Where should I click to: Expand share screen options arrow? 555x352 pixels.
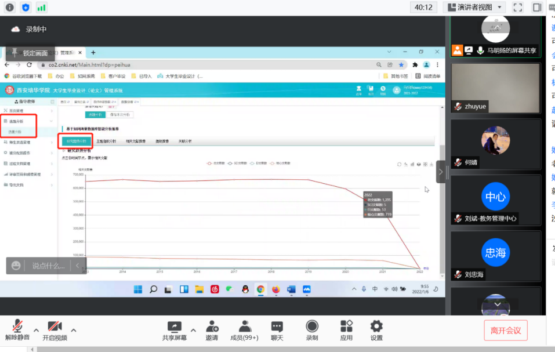[194, 329]
